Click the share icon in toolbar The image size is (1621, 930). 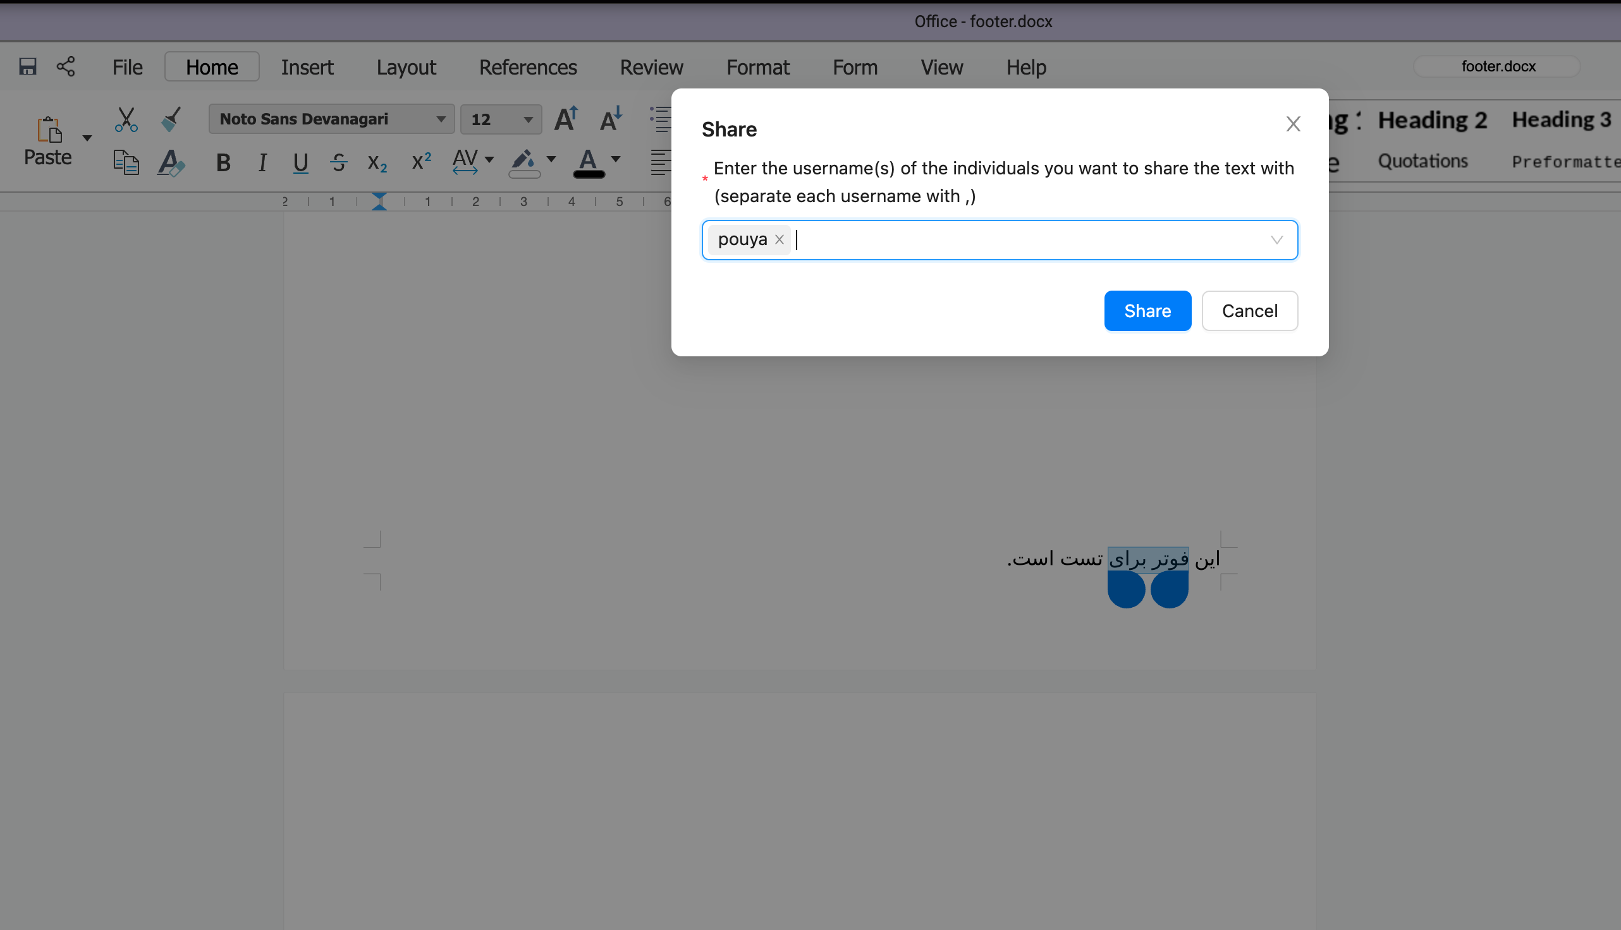[66, 66]
